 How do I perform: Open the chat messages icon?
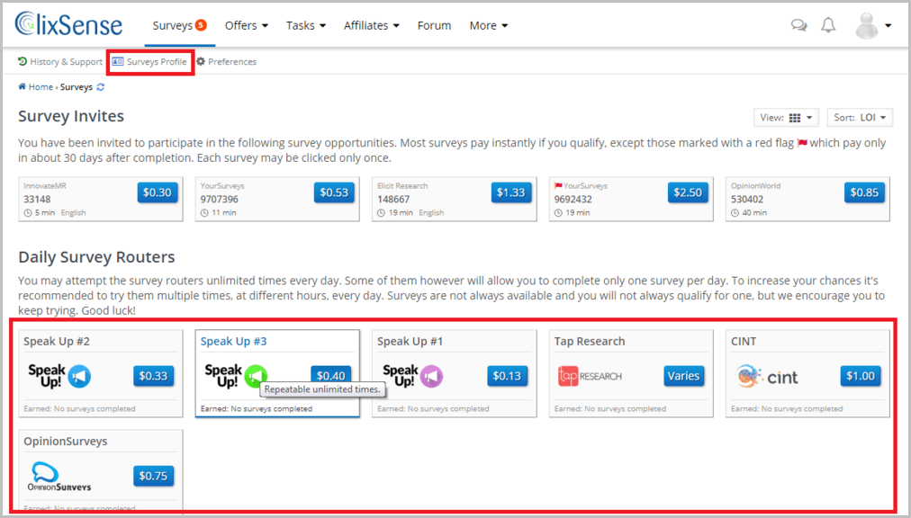798,25
